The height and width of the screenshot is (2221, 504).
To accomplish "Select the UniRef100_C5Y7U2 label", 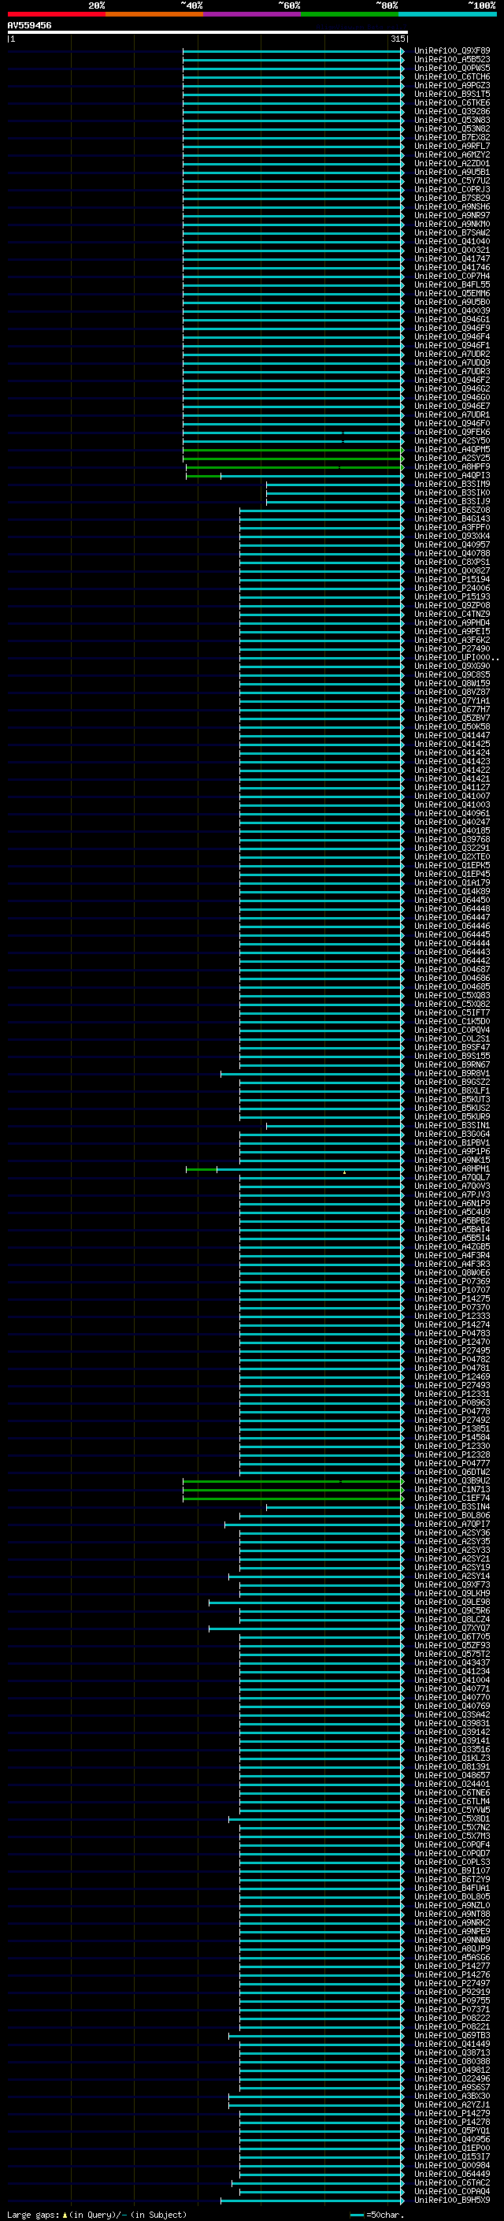I will click(x=452, y=181).
